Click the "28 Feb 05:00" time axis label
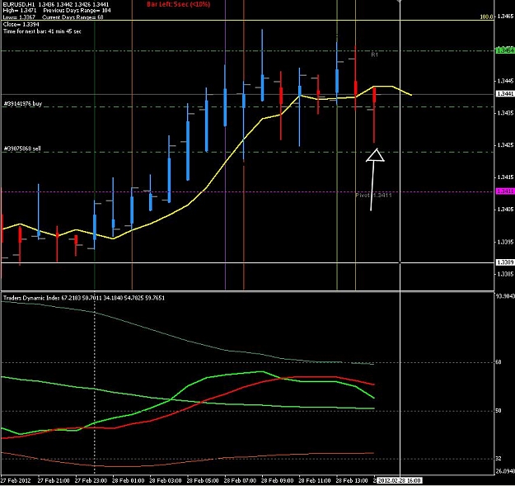This screenshot has width=515, height=486. click(x=203, y=480)
